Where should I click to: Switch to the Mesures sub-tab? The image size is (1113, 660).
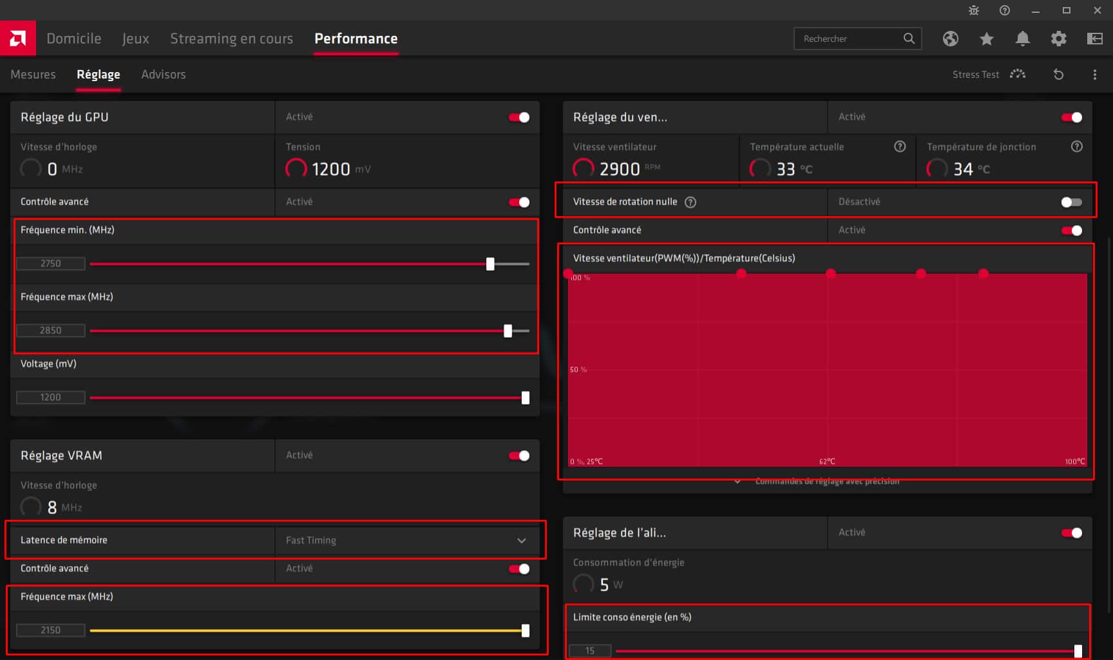33,75
